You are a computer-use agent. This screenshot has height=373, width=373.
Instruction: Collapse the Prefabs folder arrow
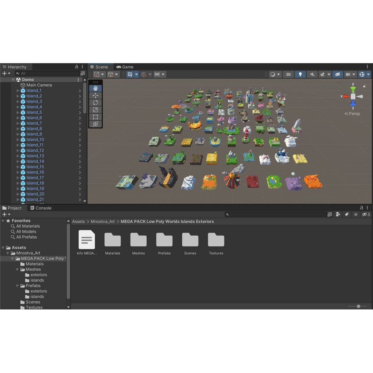17,286
